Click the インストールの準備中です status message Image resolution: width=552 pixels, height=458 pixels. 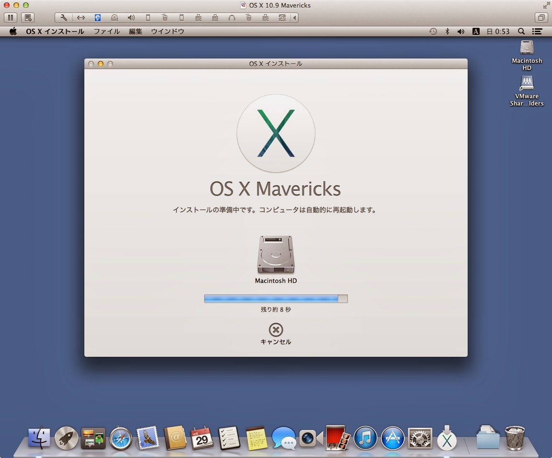click(275, 210)
